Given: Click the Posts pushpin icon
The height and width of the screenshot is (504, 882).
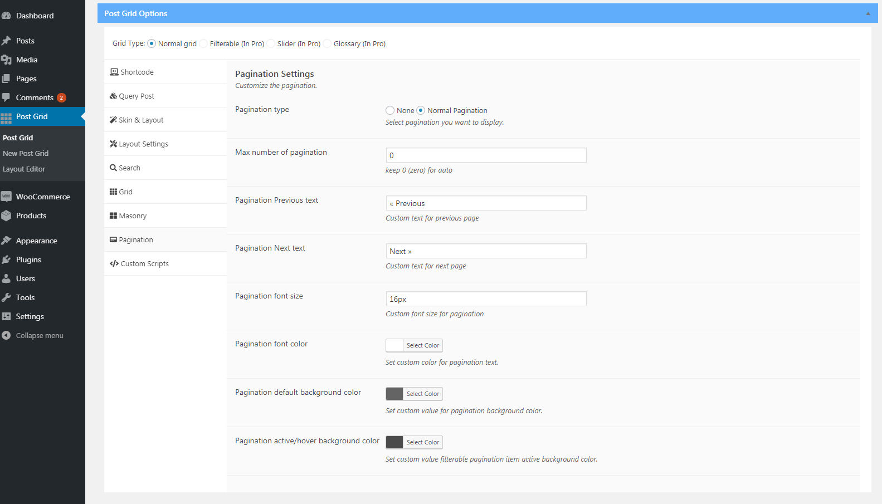Looking at the screenshot, I should pos(7,41).
